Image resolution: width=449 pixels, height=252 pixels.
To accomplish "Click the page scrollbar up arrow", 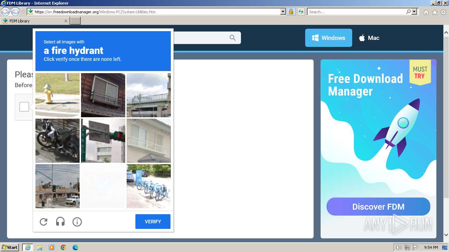I will tap(446, 33).
